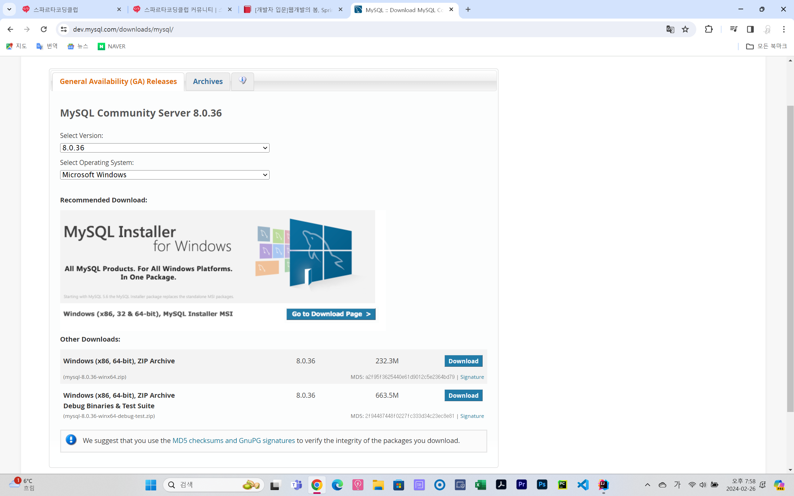Open Signature link for the debug-test zip
794x496 pixels.
[472, 416]
